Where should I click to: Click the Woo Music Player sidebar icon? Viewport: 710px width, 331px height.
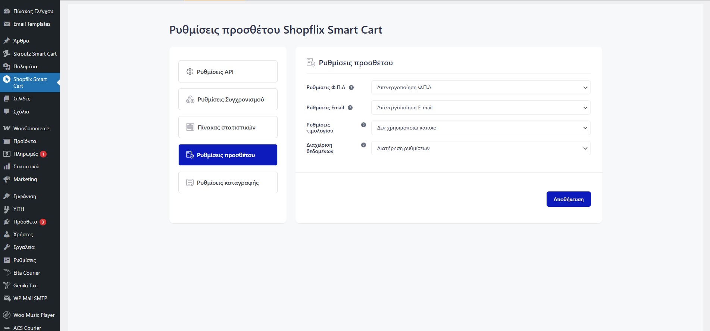(x=7, y=315)
